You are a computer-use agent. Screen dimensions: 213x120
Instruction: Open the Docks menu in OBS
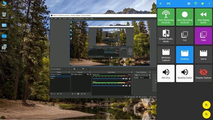click(x=65, y=18)
